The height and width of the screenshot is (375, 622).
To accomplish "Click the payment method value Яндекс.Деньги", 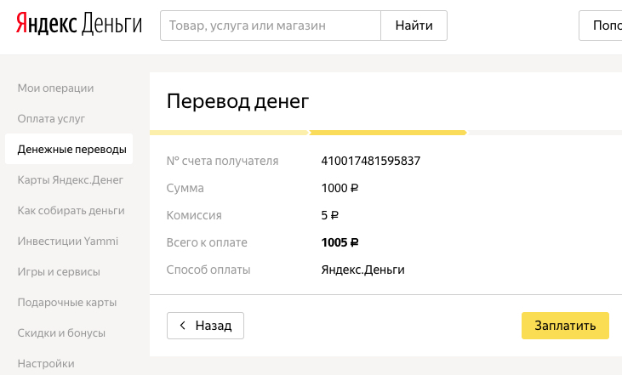I will click(362, 270).
